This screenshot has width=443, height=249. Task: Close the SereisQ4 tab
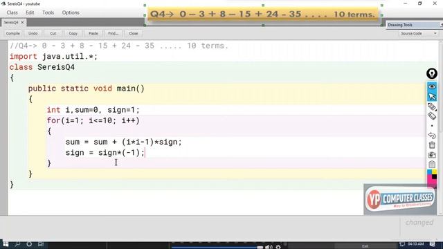22,22
